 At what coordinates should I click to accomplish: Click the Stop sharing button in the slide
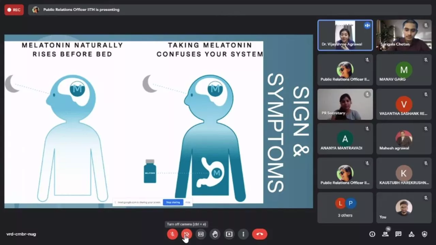[x=173, y=202]
